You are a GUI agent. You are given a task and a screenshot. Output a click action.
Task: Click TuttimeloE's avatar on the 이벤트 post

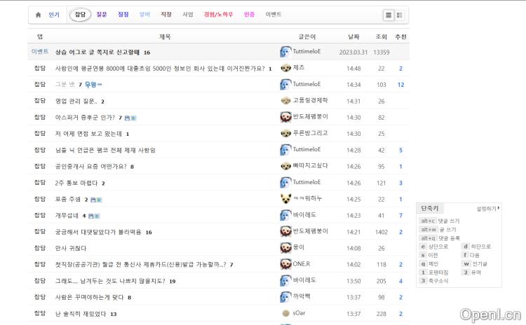[x=285, y=52]
